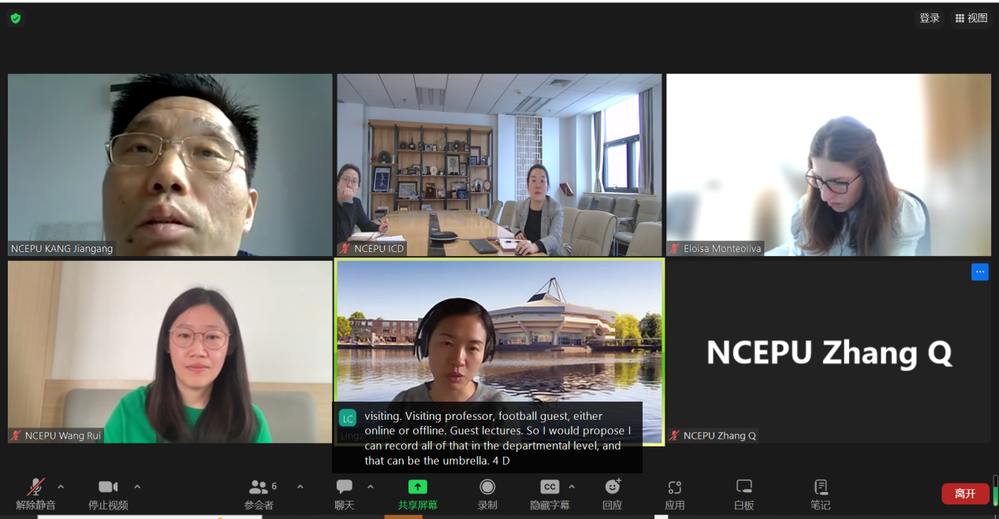The width and height of the screenshot is (999, 519).
Task: Open blue more-options menu on Zhang Q tile
Action: click(x=979, y=272)
